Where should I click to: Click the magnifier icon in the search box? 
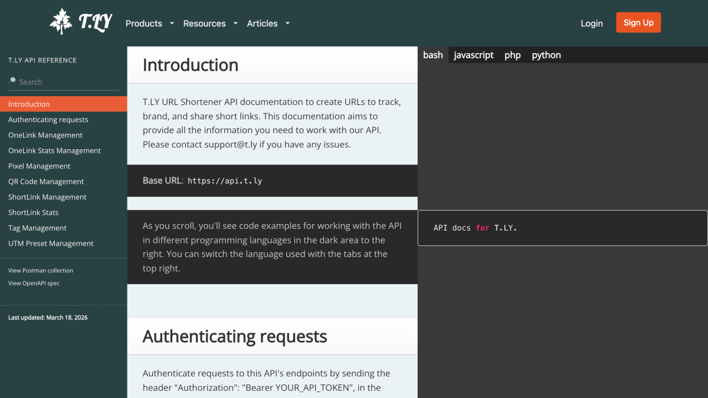pos(12,81)
